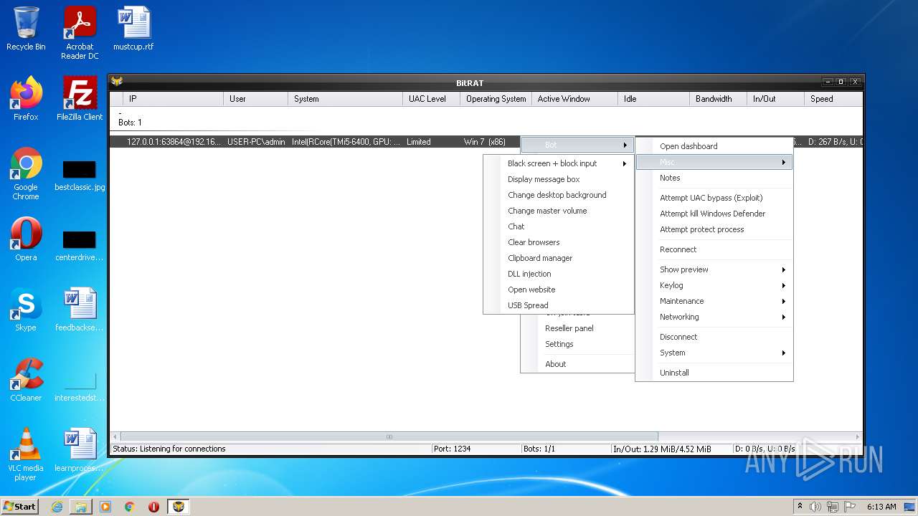918x516 pixels.
Task: Select Clear browsers entry
Action: coord(559,242)
